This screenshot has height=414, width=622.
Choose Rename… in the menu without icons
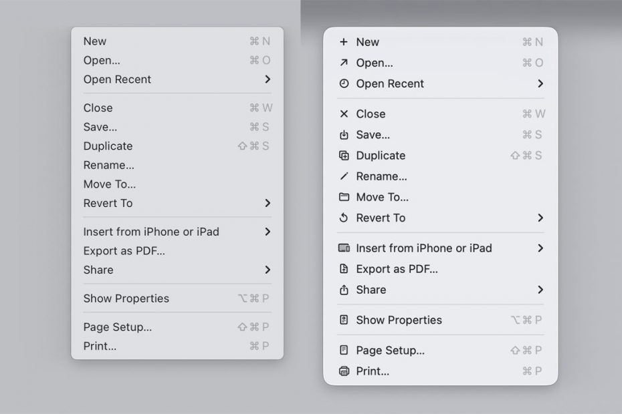point(108,165)
